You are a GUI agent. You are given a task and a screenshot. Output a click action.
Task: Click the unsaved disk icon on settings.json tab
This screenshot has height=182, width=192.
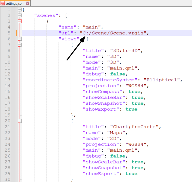[x=3, y=4]
